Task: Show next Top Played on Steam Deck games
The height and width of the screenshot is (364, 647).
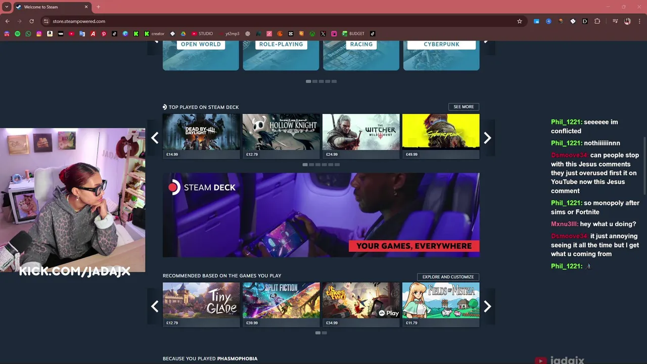Action: tap(487, 138)
